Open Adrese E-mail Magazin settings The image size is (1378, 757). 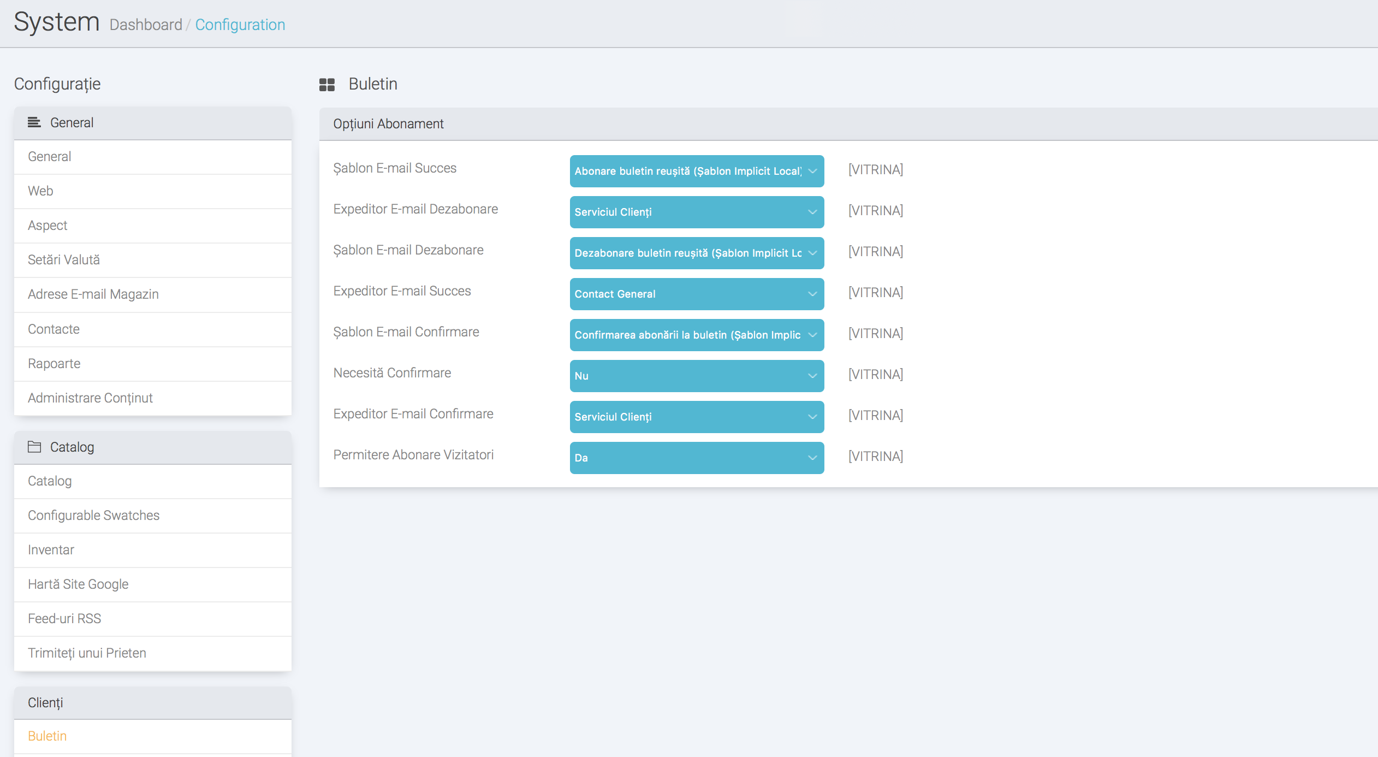pos(93,294)
